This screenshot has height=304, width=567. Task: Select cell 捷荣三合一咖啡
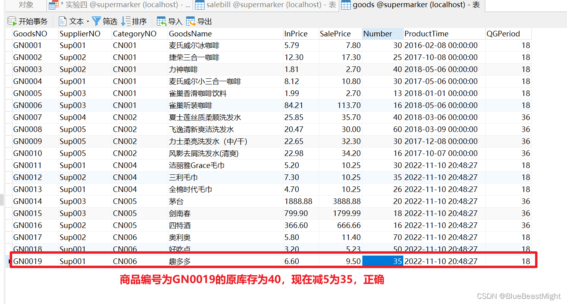tap(225, 57)
